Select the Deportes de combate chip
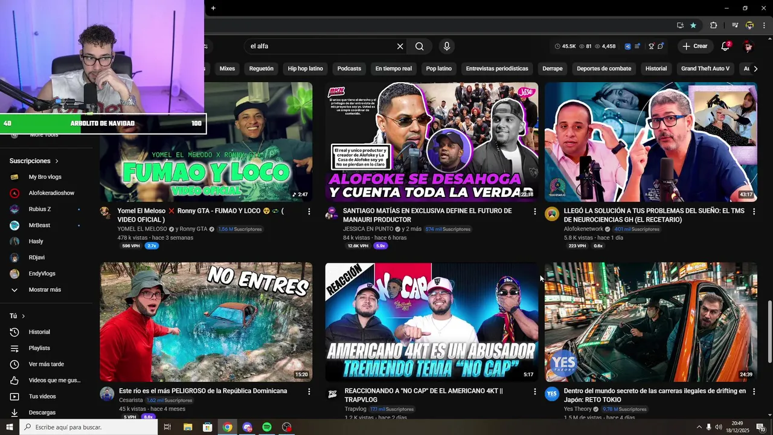The image size is (773, 435). 604,69
